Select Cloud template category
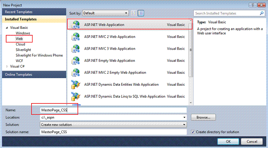 click(20, 44)
